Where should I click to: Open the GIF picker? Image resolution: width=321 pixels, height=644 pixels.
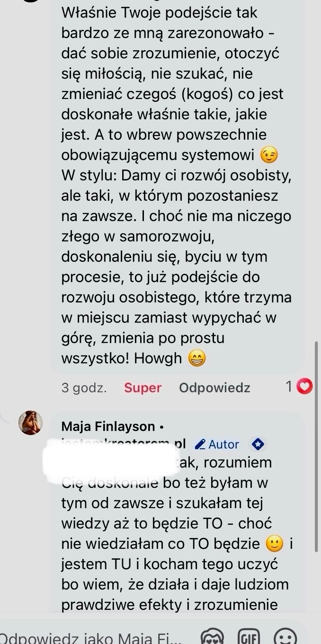[249, 636]
